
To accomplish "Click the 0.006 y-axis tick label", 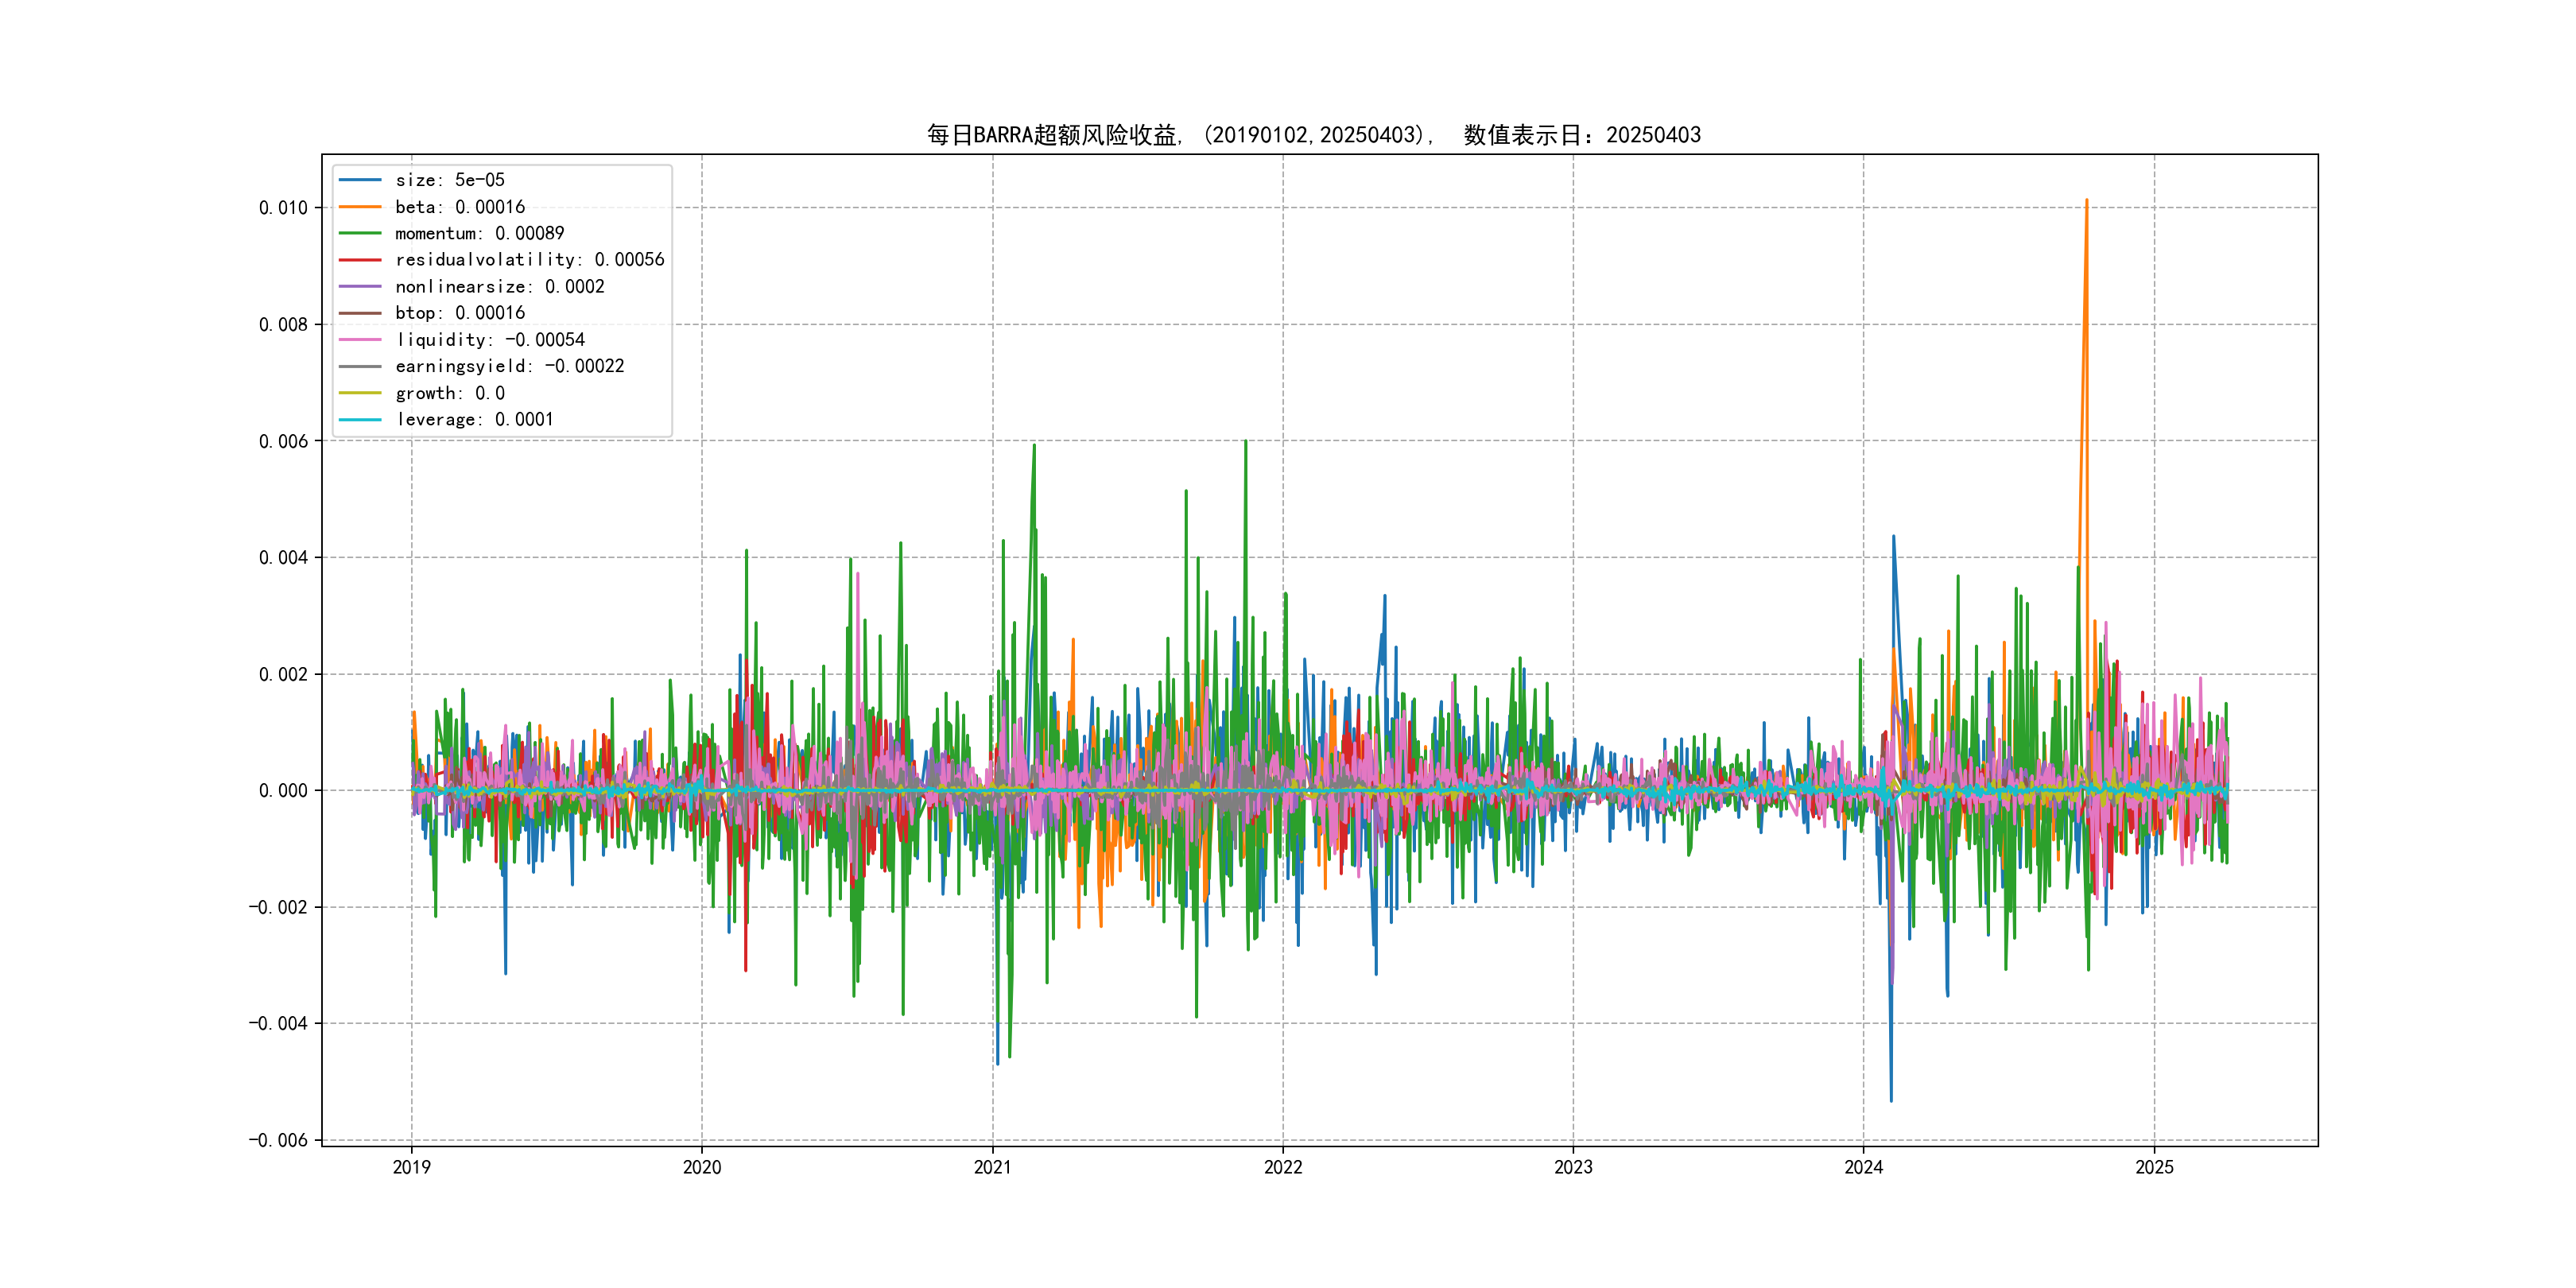I will [283, 441].
